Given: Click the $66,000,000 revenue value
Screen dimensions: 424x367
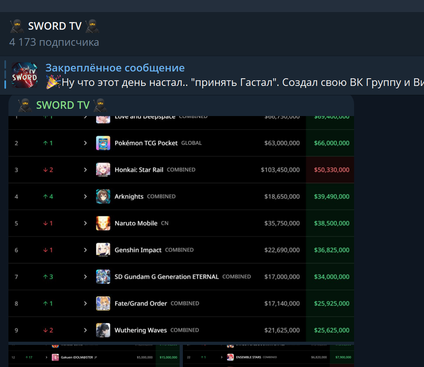Looking at the screenshot, I should [x=332, y=143].
